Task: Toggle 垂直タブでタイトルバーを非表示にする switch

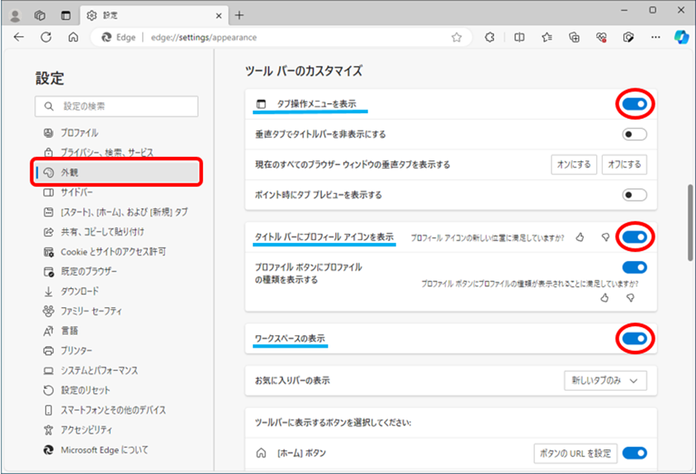Action: pos(635,134)
